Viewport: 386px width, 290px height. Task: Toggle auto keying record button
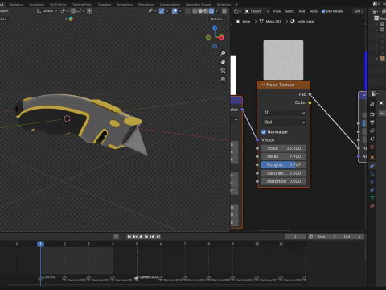[x=116, y=237]
